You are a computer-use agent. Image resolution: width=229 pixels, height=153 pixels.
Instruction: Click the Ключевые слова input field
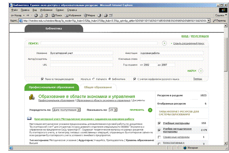pyautogui.click(x=172, y=59)
